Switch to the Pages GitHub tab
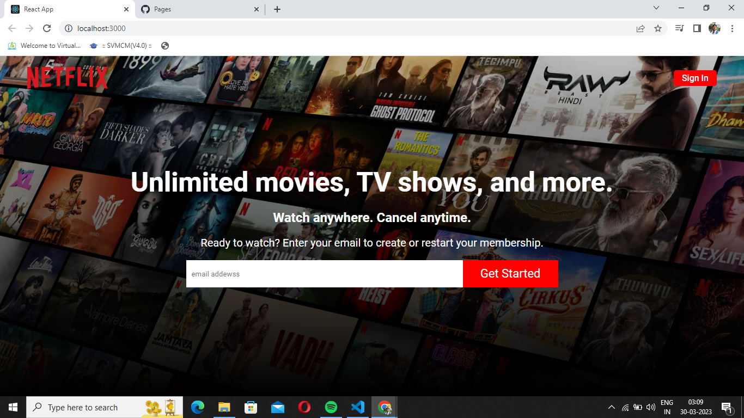744x418 pixels. point(199,9)
